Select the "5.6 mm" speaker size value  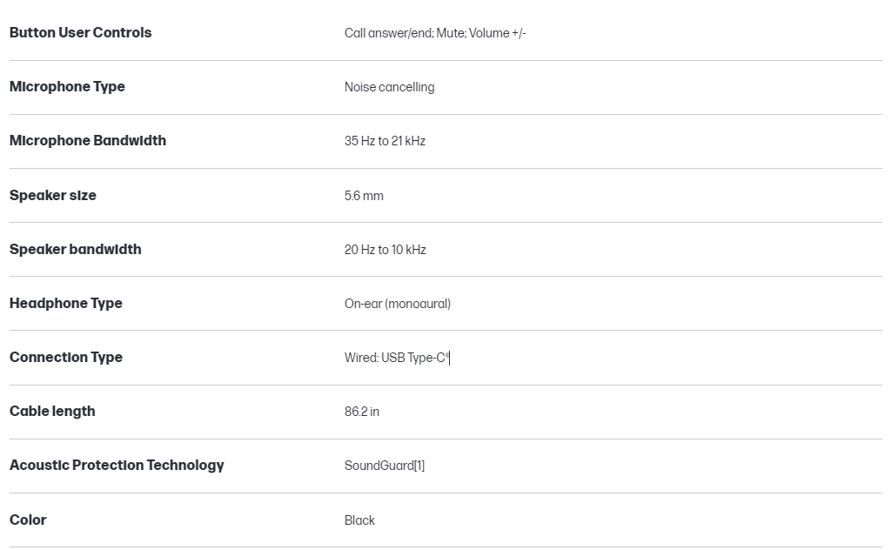(x=364, y=196)
